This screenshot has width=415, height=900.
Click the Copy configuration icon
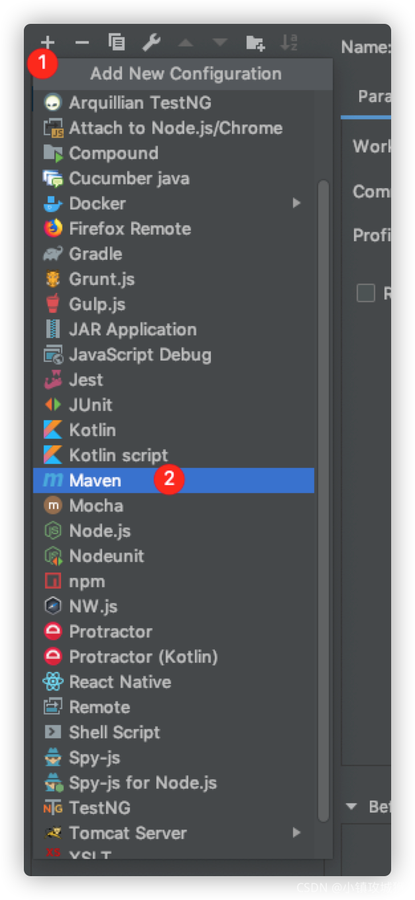(x=117, y=43)
